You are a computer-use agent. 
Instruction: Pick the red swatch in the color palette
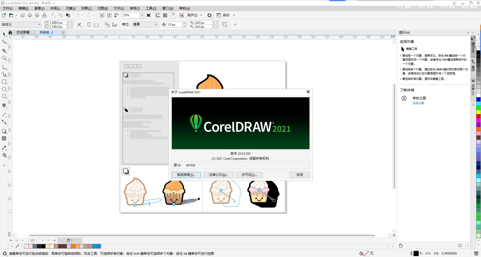(x=478, y=116)
